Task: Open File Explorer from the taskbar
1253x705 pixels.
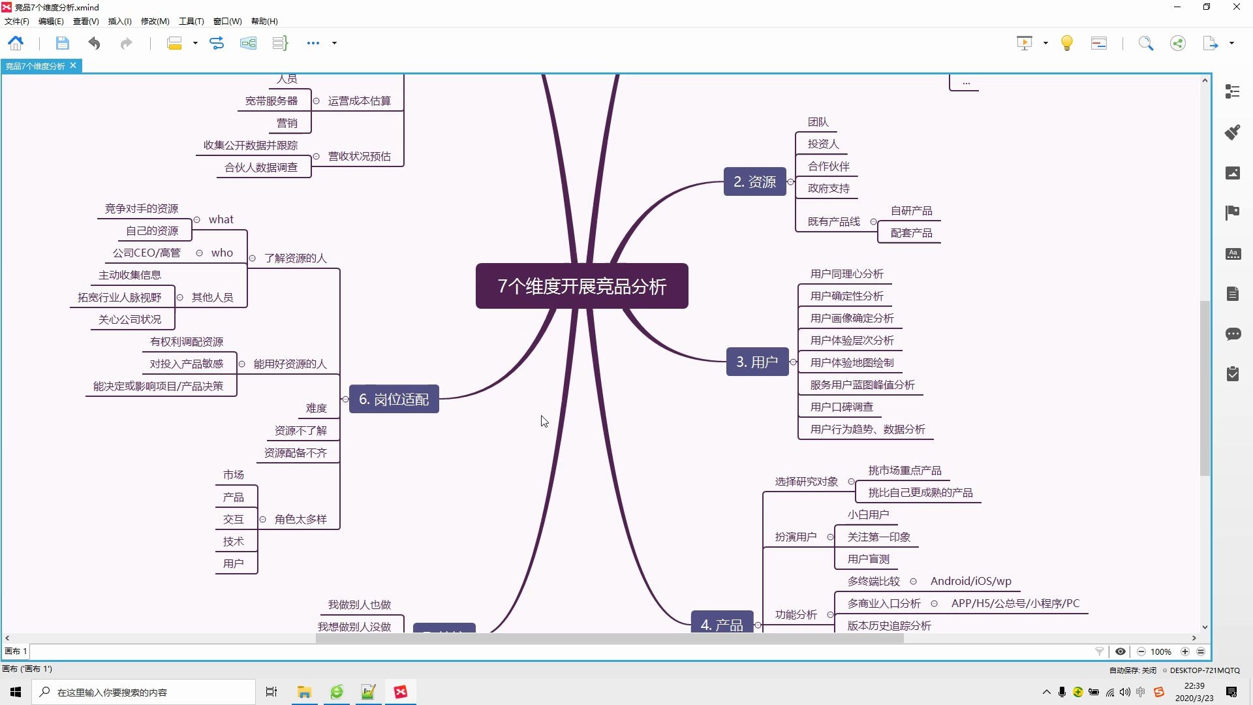Action: 304,692
